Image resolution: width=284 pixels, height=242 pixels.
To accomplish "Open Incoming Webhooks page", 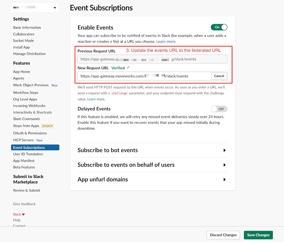I will pyautogui.click(x=29, y=106).
